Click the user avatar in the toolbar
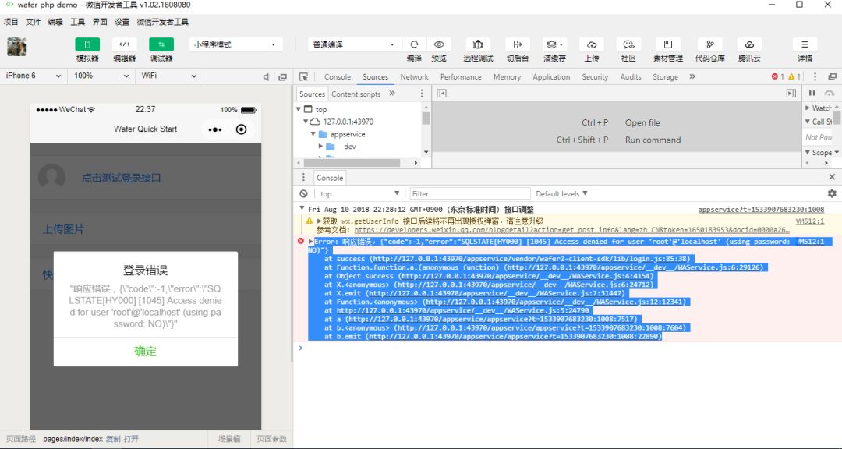842x449 pixels. point(16,47)
